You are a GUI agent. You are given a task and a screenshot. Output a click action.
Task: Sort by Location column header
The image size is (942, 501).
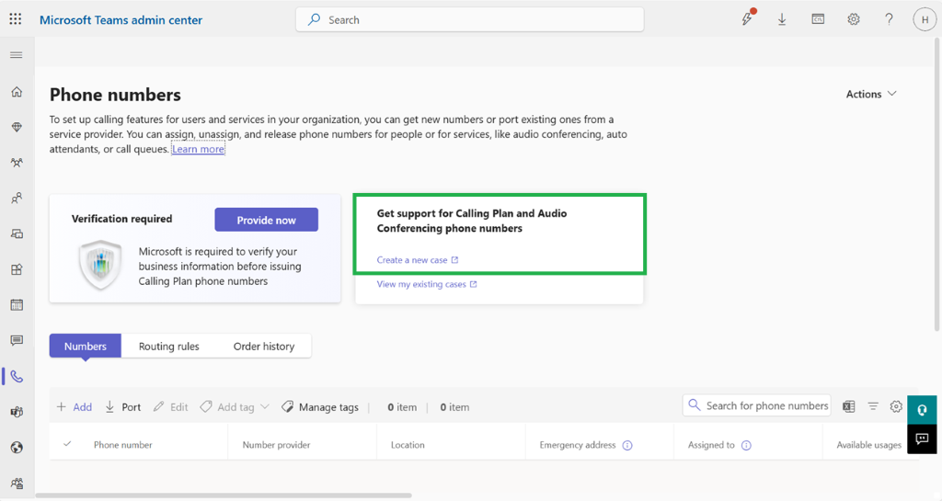click(x=408, y=445)
